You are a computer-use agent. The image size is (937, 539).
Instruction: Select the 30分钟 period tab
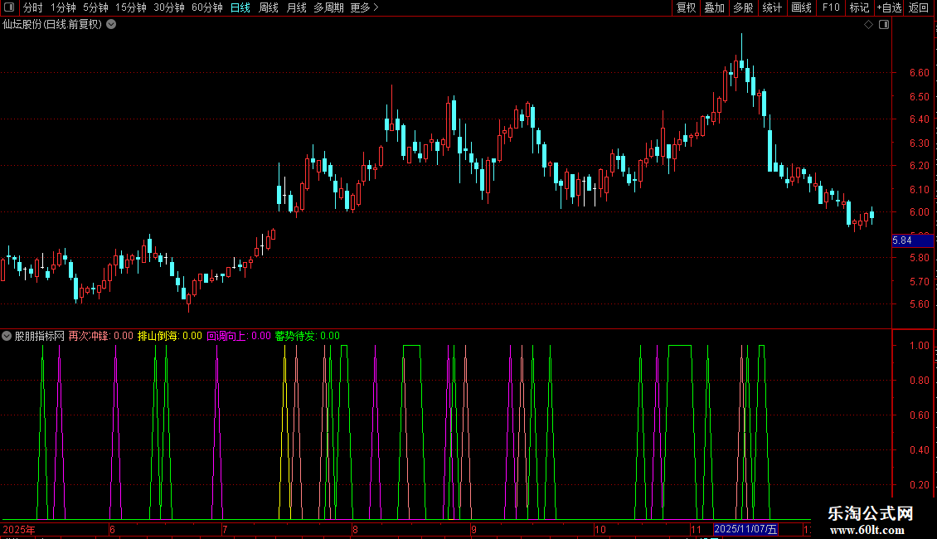(x=168, y=7)
